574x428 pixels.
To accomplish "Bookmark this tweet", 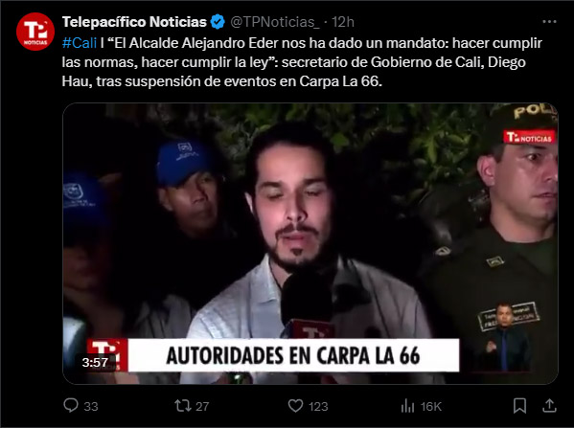I will (x=519, y=406).
